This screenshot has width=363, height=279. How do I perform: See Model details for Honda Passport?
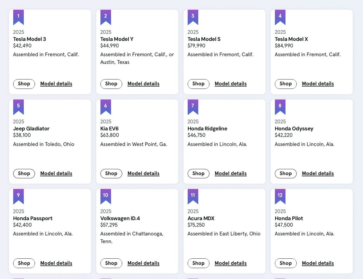pyautogui.click(x=56, y=263)
